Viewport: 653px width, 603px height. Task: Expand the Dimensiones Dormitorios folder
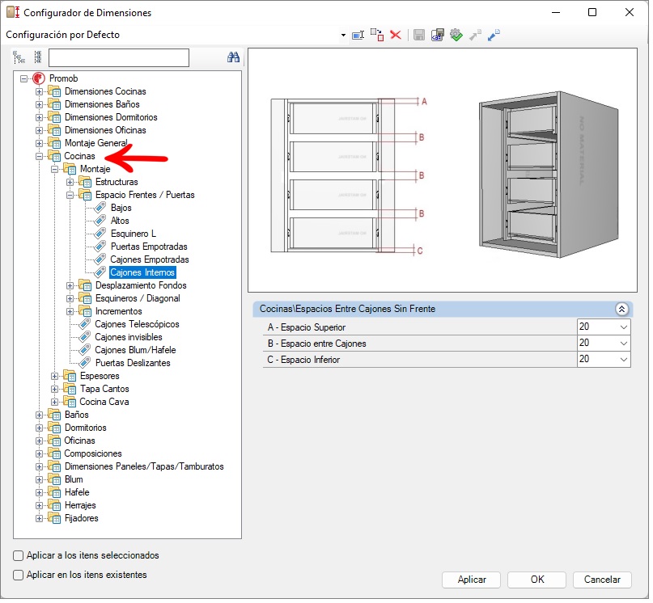coord(39,117)
